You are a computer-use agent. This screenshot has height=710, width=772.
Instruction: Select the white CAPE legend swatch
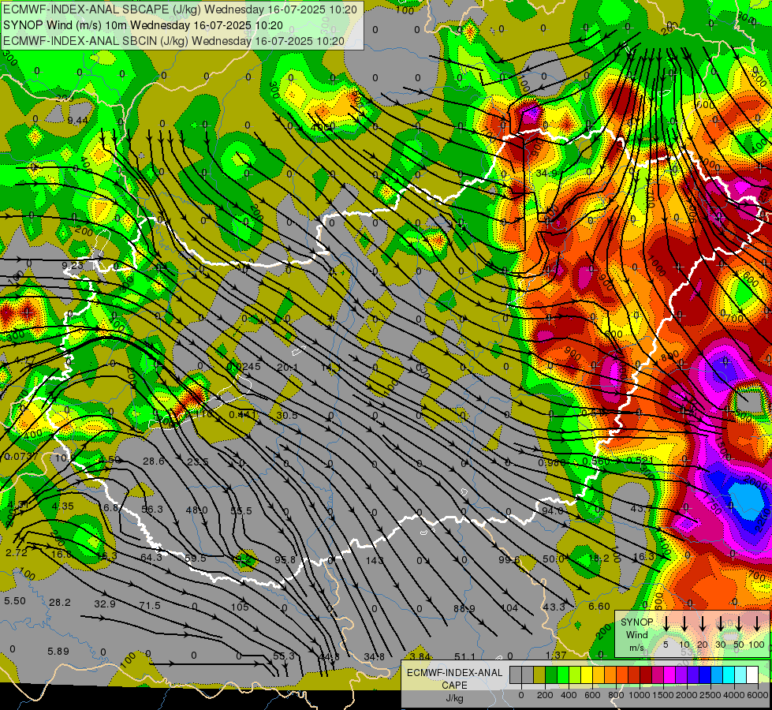pos(751,675)
